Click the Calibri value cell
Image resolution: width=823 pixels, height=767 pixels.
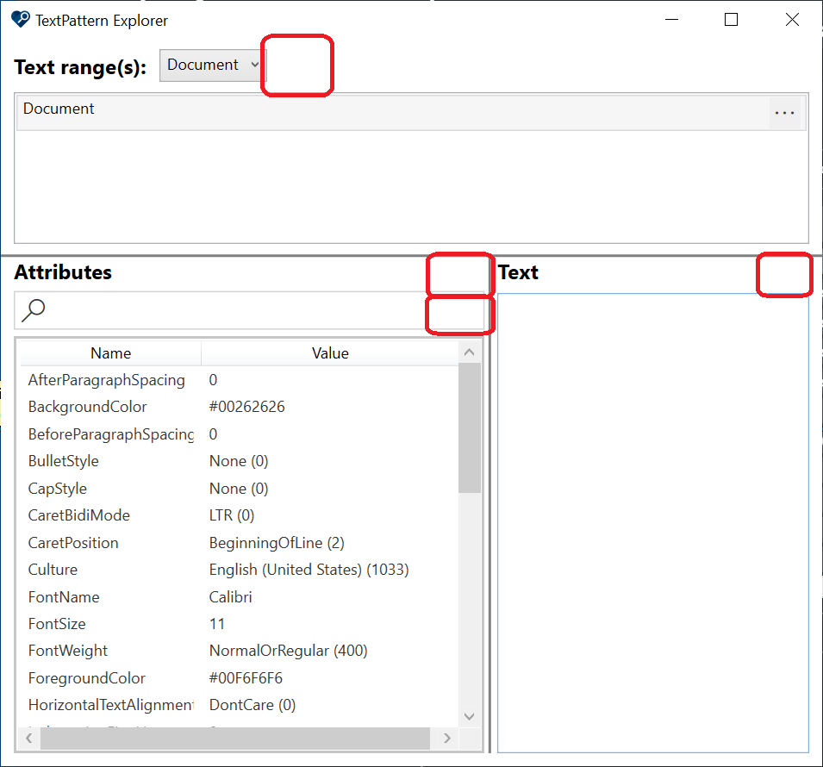(230, 597)
